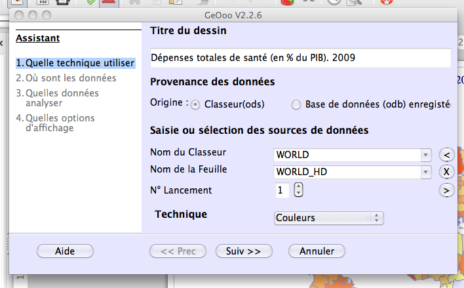
Task: Select the Base de données (odb) radio option
Action: 296,104
